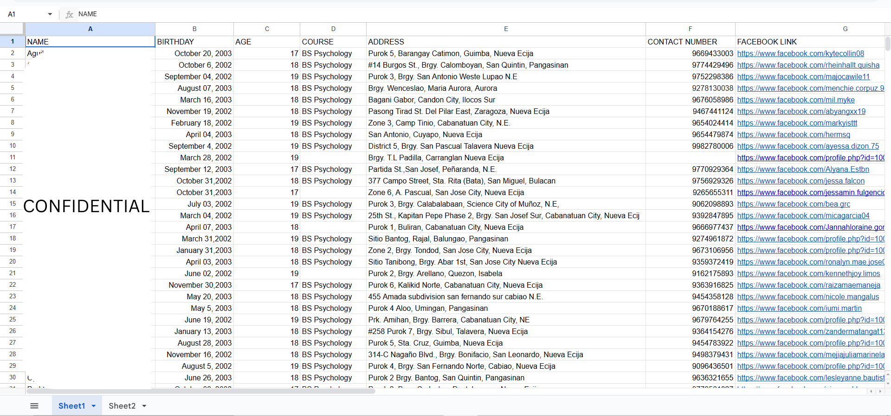
Task: Select the Sheet1 tab
Action: click(x=71, y=406)
